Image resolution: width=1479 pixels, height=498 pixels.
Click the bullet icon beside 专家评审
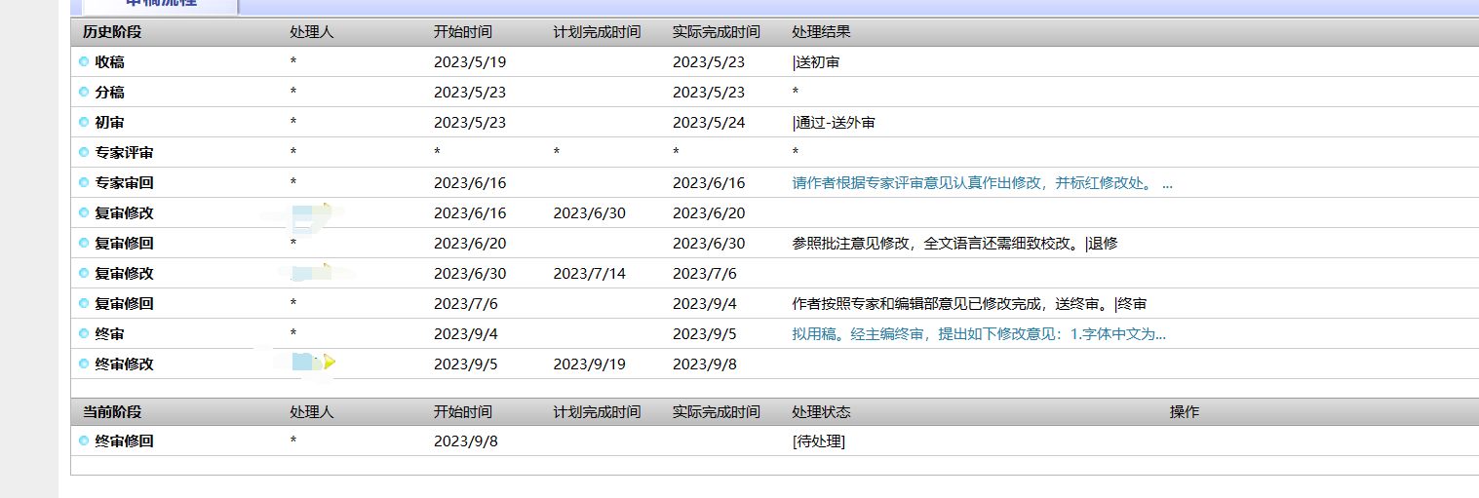coord(84,153)
